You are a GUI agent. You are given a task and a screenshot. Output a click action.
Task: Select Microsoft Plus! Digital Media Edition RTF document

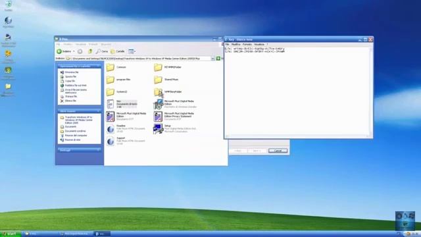(x=110, y=117)
